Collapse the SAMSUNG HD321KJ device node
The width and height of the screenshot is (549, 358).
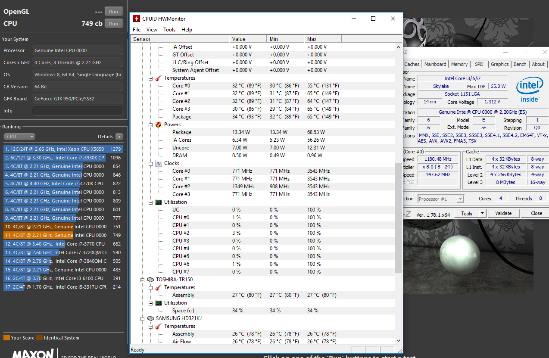pyautogui.click(x=143, y=319)
